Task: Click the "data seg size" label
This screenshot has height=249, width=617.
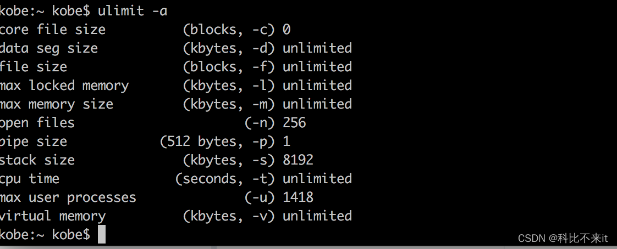Action: tap(49, 48)
